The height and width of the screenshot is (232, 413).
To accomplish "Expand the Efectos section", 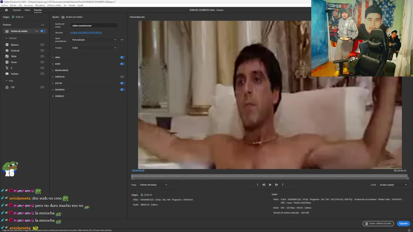I will pos(53,83).
